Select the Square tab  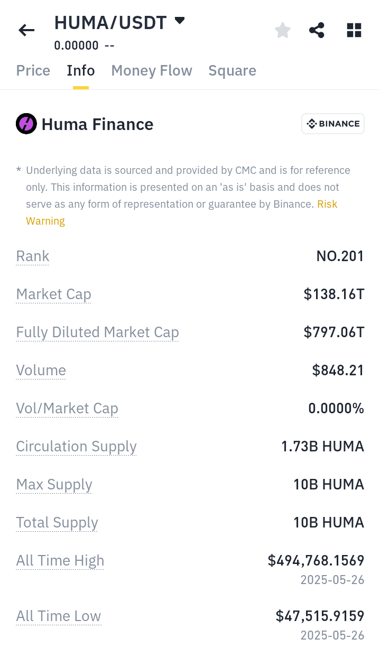(x=232, y=70)
